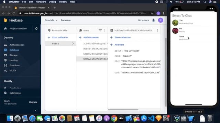Open Chrome from the dock
The height and width of the screenshot is (123, 220).
(x=114, y=119)
